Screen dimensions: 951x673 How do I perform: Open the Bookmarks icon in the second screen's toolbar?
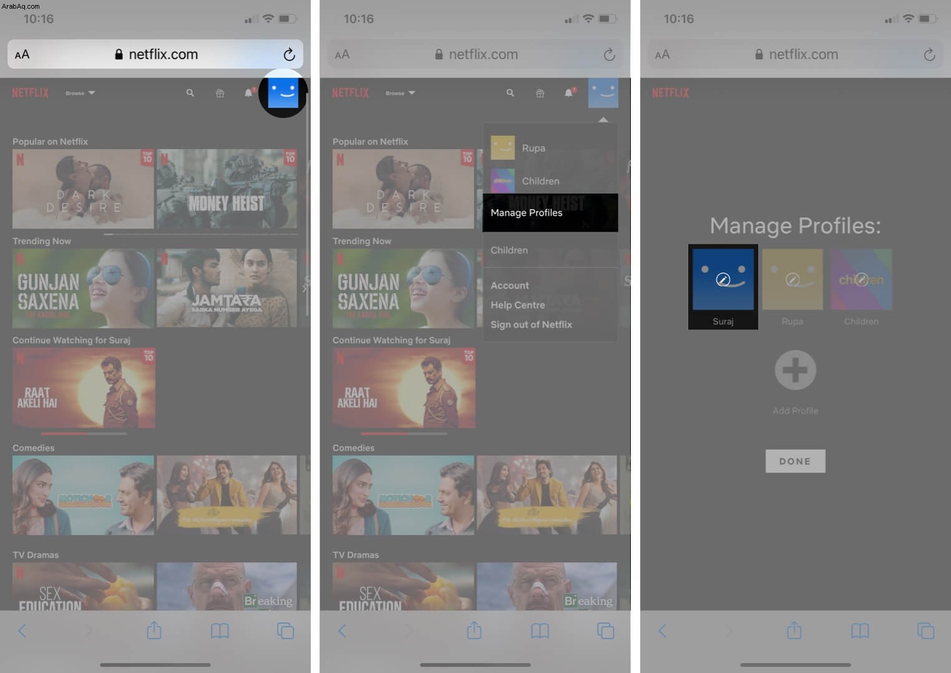540,631
